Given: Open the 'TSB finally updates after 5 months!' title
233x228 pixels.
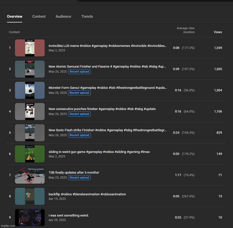Looking at the screenshot, I should coord(74,173).
